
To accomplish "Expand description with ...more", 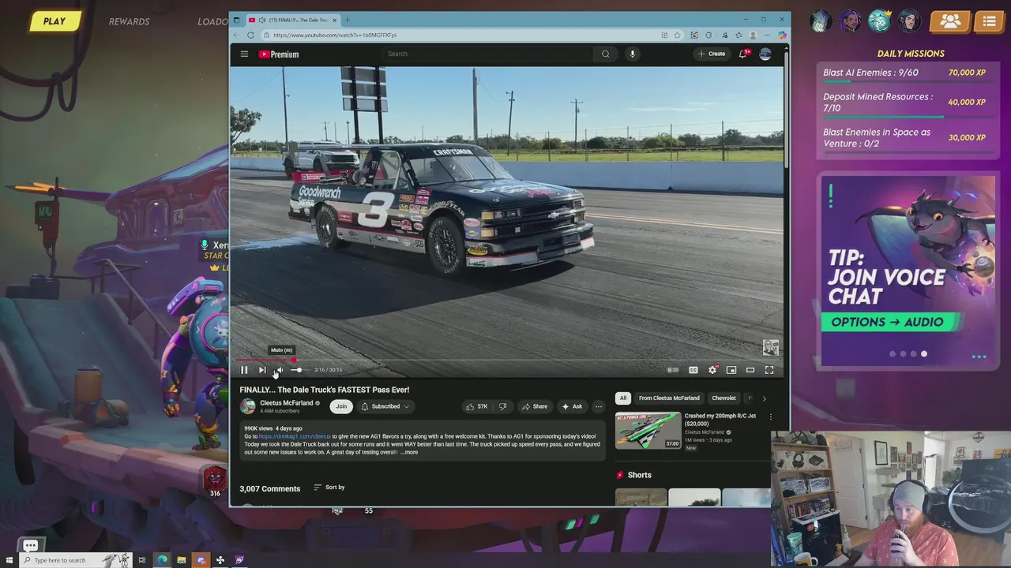I will (409, 452).
